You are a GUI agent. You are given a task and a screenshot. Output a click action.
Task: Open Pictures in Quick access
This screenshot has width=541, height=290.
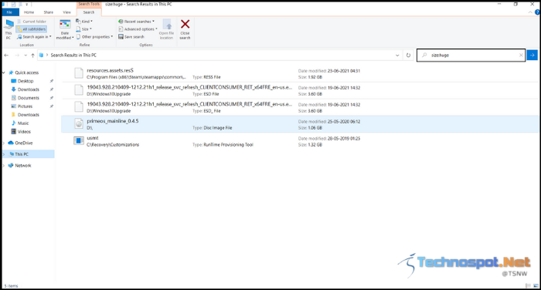tap(25, 106)
